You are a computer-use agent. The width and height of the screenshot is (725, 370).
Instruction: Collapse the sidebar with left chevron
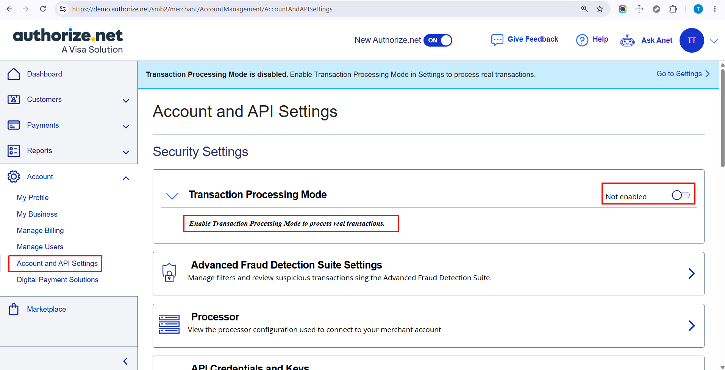[x=125, y=361]
